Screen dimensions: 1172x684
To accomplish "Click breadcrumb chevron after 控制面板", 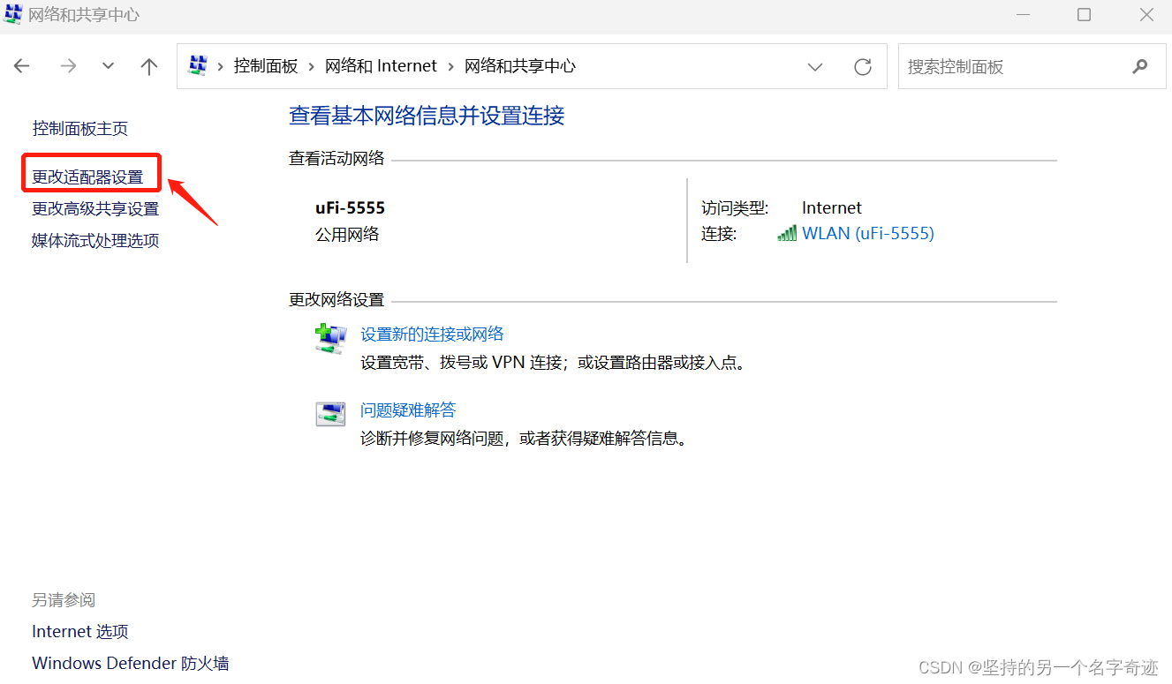I will [x=312, y=66].
